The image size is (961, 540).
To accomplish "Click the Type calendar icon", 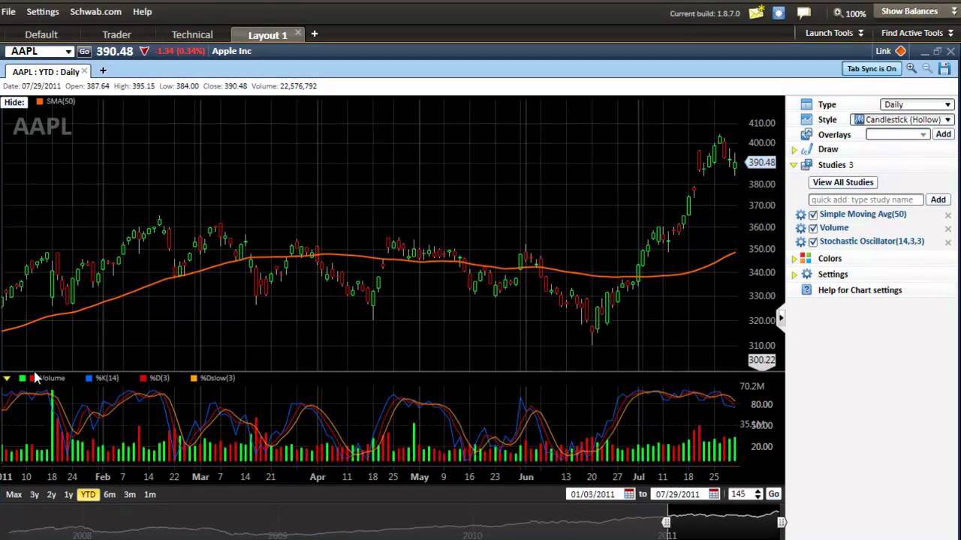I will (806, 104).
